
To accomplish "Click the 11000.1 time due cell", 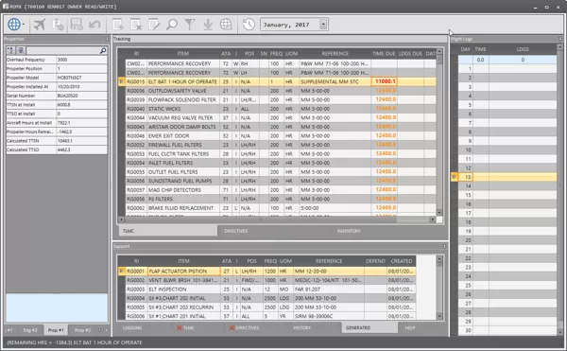I will pos(385,81).
